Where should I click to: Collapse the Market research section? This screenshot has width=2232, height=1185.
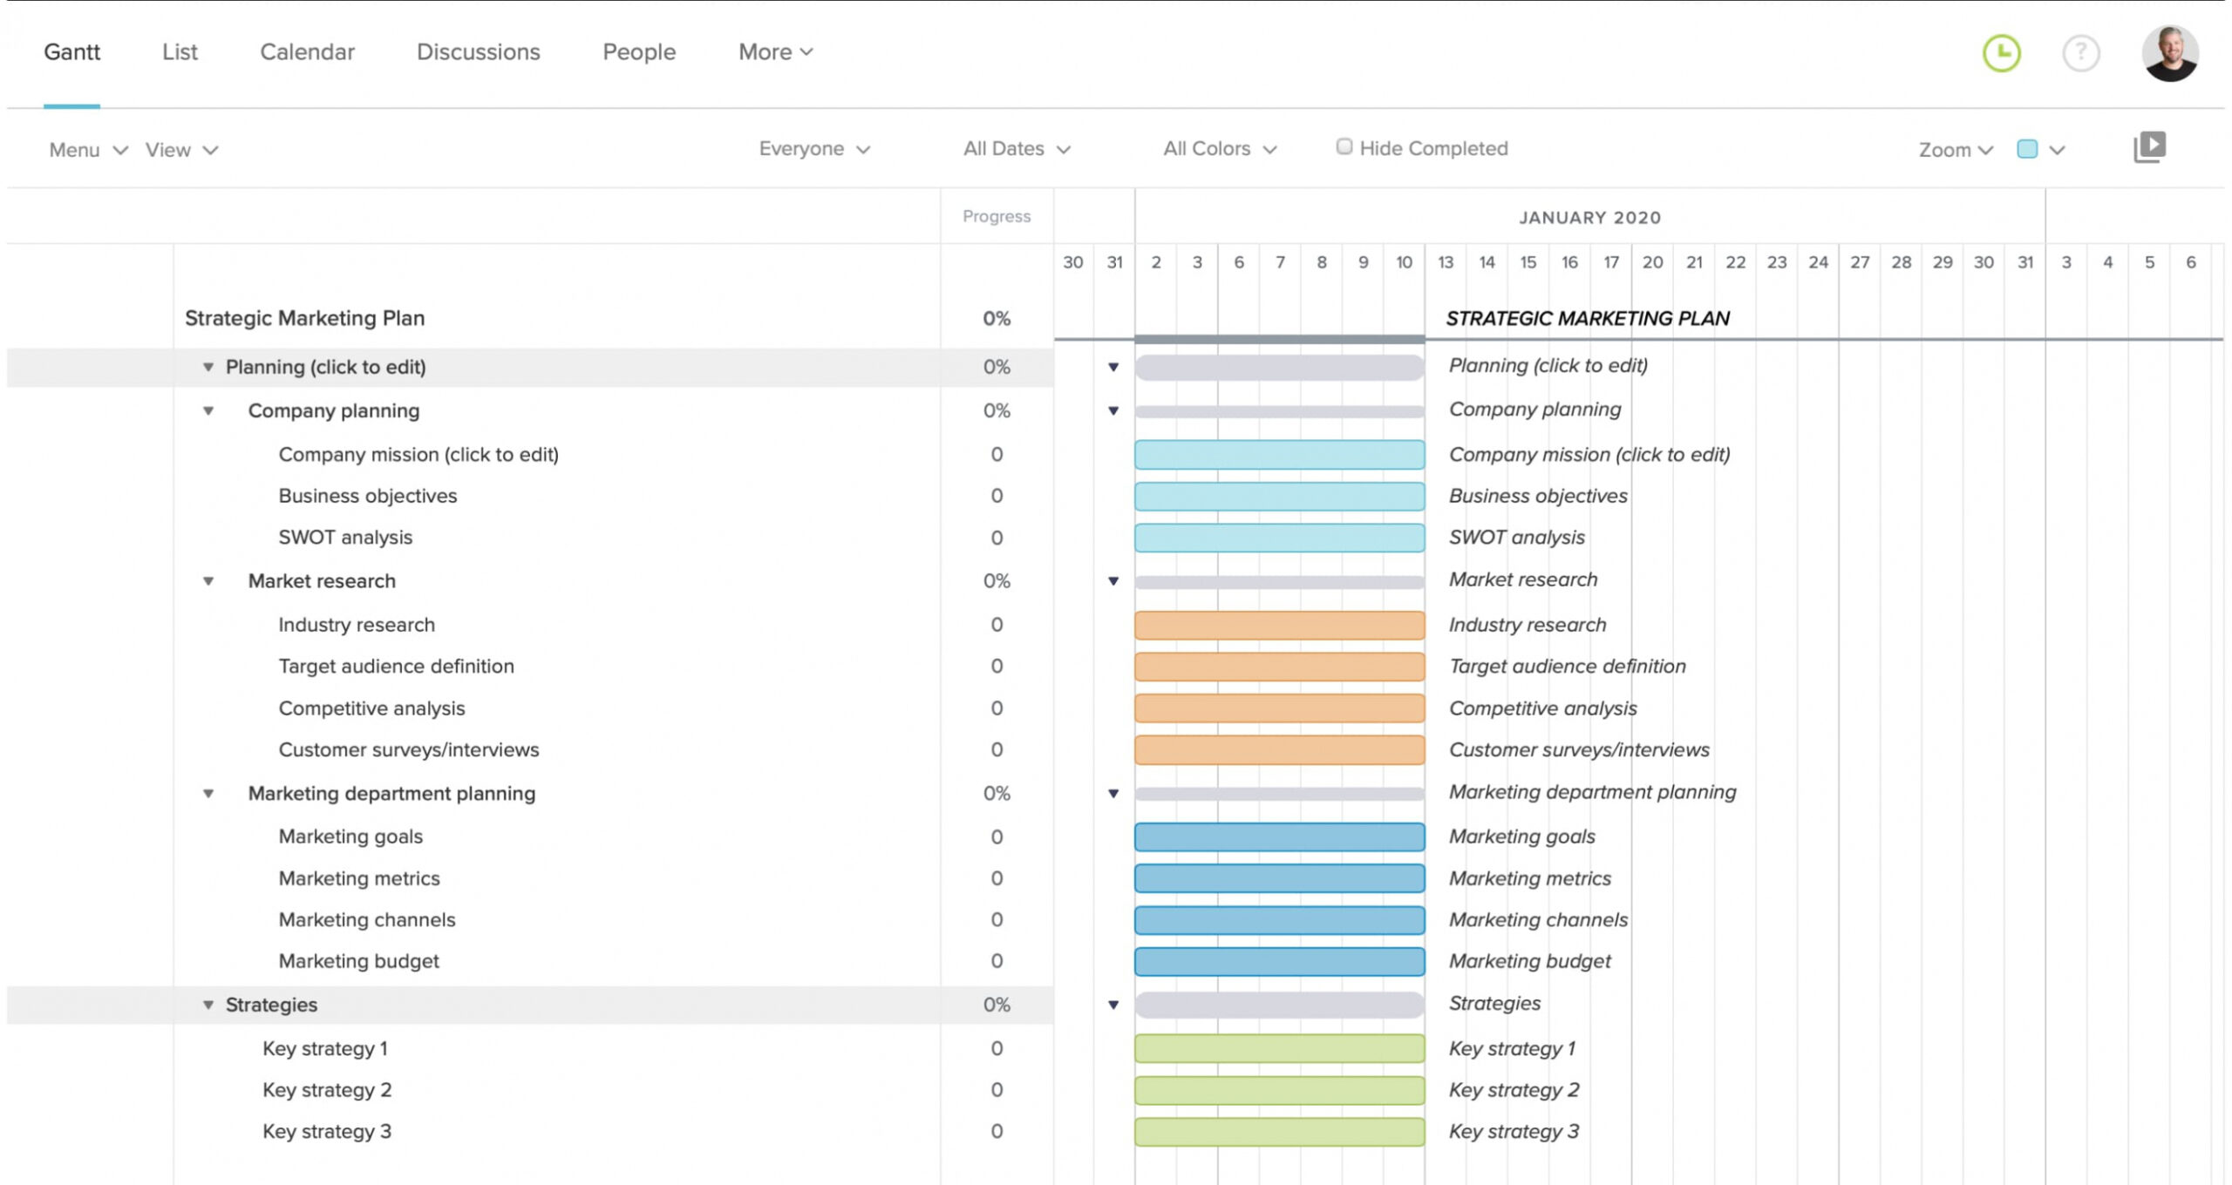208,581
